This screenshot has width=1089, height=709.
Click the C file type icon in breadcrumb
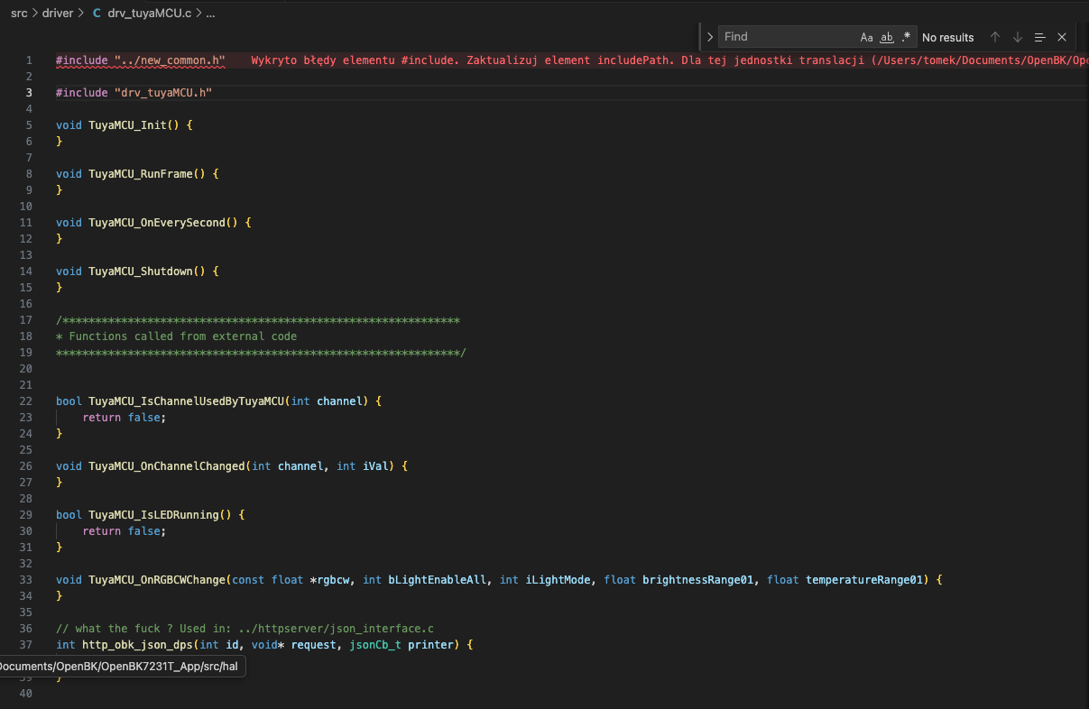pos(97,14)
